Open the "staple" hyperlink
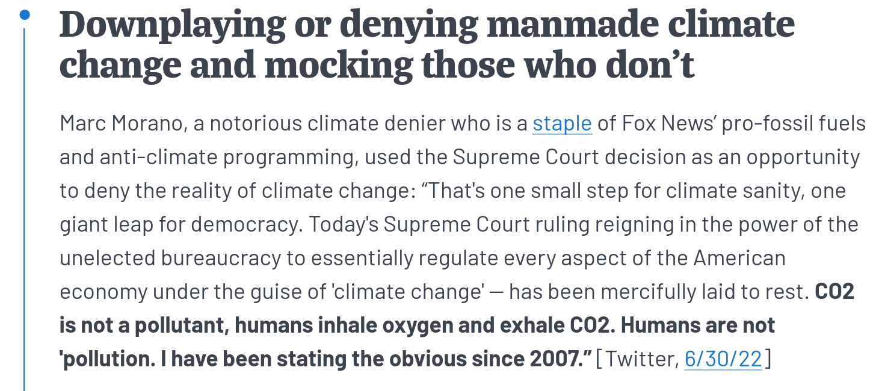Image resolution: width=882 pixels, height=391 pixels. point(563,123)
